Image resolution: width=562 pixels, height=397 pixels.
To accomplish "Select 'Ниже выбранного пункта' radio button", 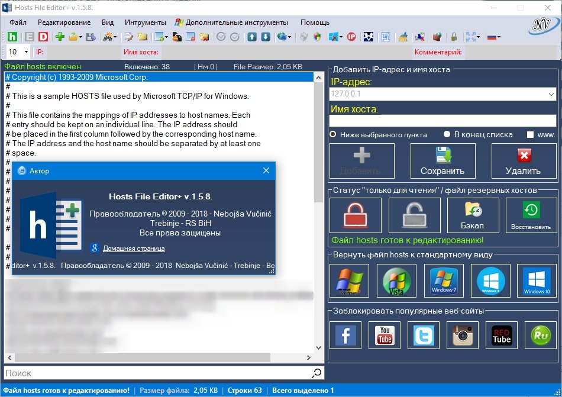I will (x=333, y=134).
